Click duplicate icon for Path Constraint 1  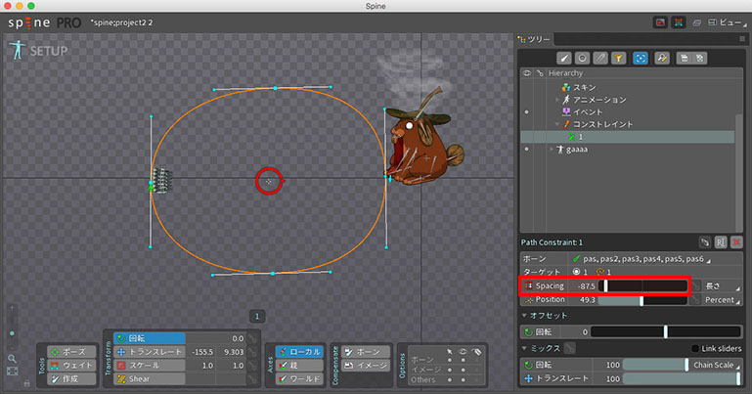click(x=704, y=242)
